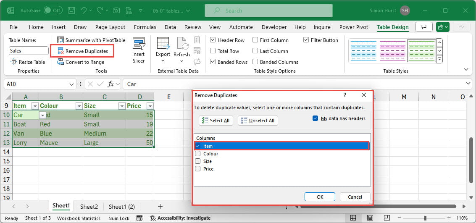The height and width of the screenshot is (223, 476).
Task: Expand the Table Styles gallery
Action: pyautogui.click(x=439, y=59)
